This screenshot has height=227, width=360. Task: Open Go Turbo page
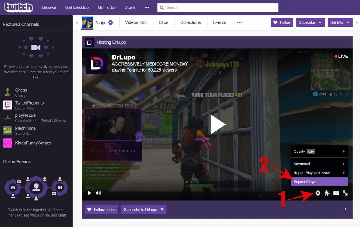point(107,7)
